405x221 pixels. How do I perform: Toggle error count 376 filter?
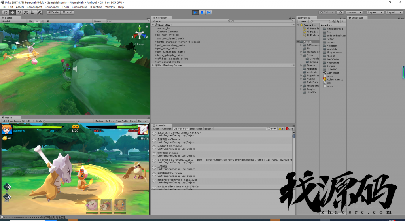point(290,128)
